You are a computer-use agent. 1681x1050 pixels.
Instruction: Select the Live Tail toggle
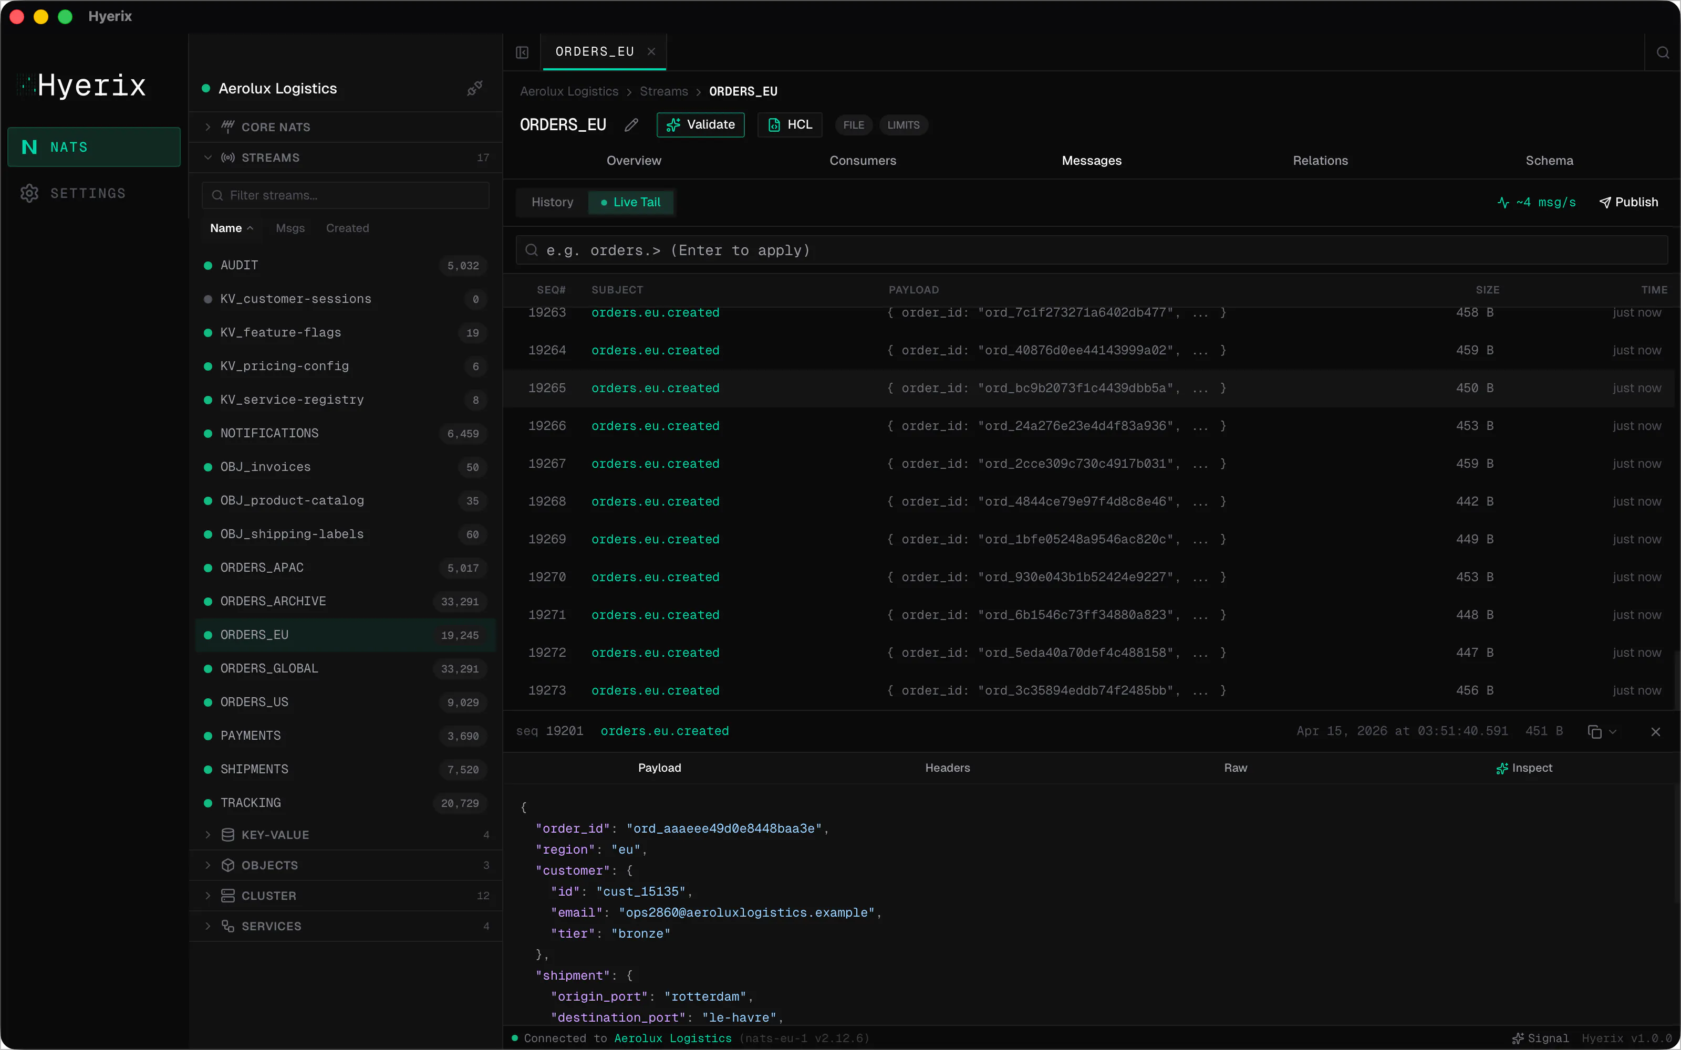click(x=630, y=202)
